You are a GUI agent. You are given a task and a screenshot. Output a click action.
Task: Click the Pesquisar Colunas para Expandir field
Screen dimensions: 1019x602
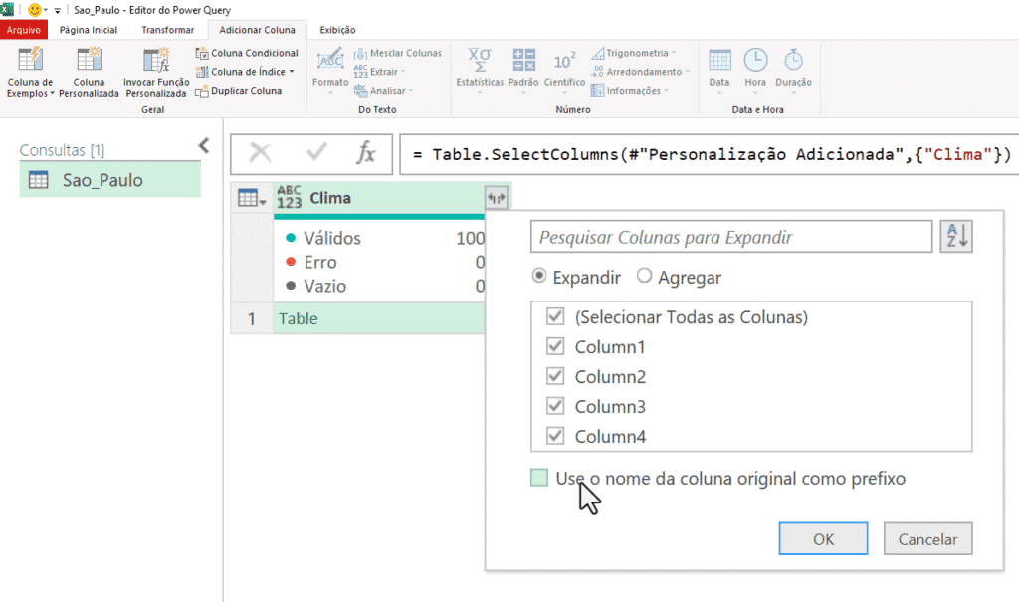pos(731,238)
